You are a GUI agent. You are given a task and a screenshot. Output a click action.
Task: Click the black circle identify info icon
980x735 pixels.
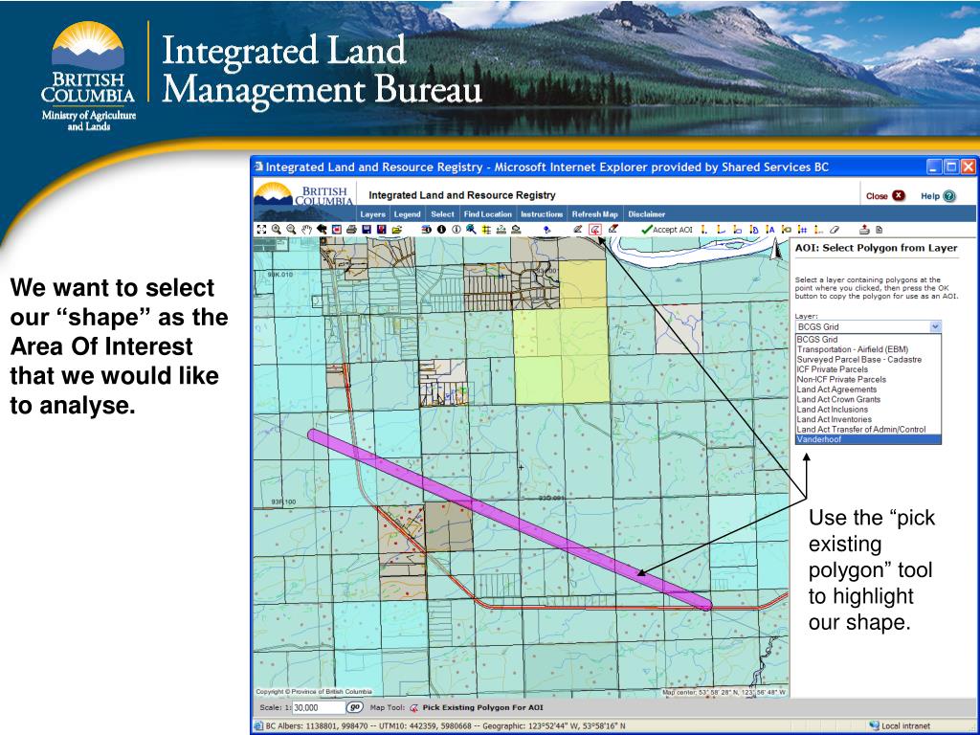pyautogui.click(x=441, y=230)
